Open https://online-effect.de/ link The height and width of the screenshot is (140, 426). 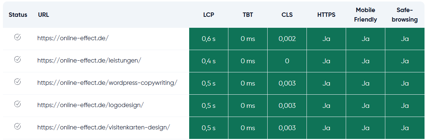pyautogui.click(x=73, y=38)
